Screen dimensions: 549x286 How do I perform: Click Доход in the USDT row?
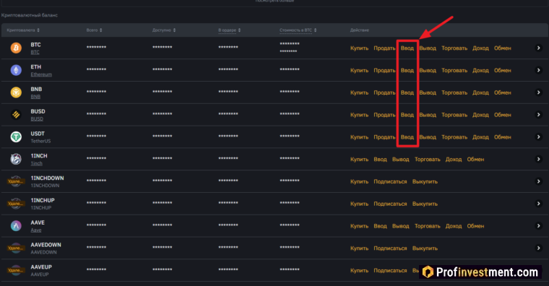click(480, 137)
